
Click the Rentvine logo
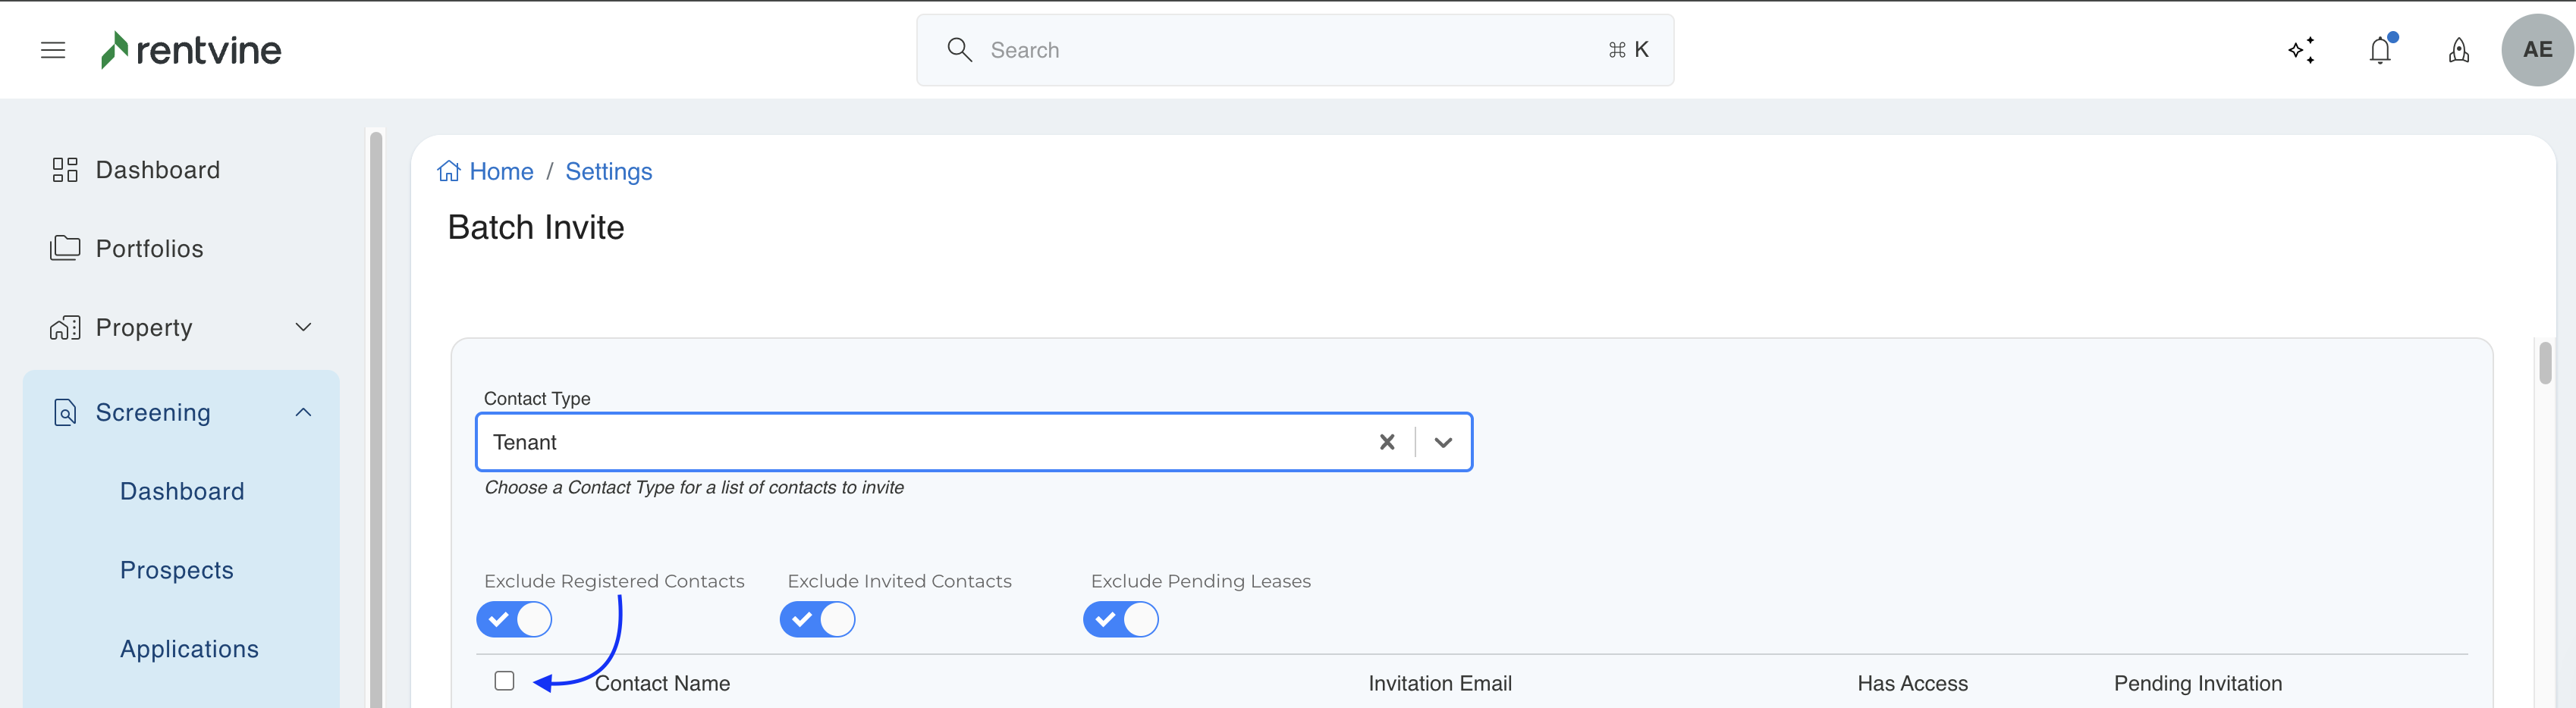click(x=191, y=50)
